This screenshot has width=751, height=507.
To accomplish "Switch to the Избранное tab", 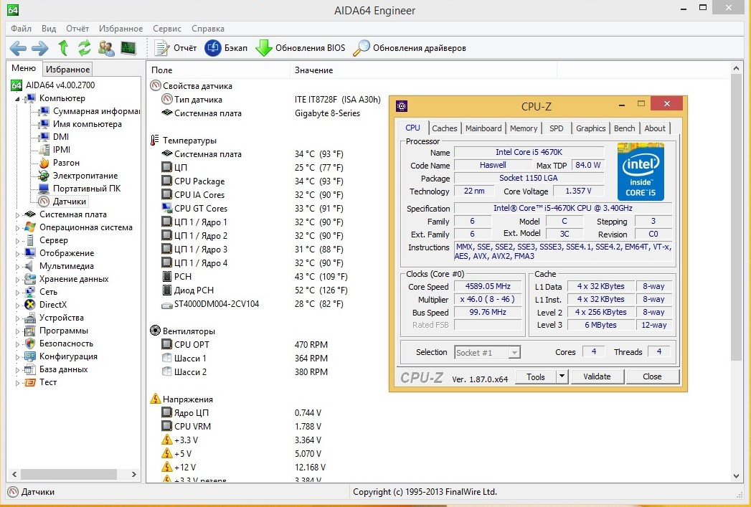I will [x=67, y=70].
